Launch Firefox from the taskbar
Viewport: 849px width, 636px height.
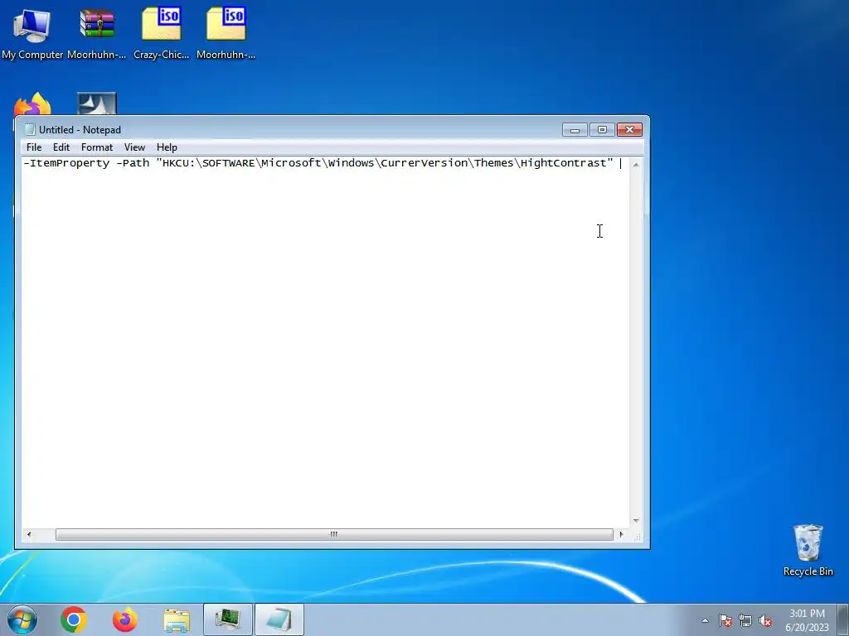click(x=125, y=619)
